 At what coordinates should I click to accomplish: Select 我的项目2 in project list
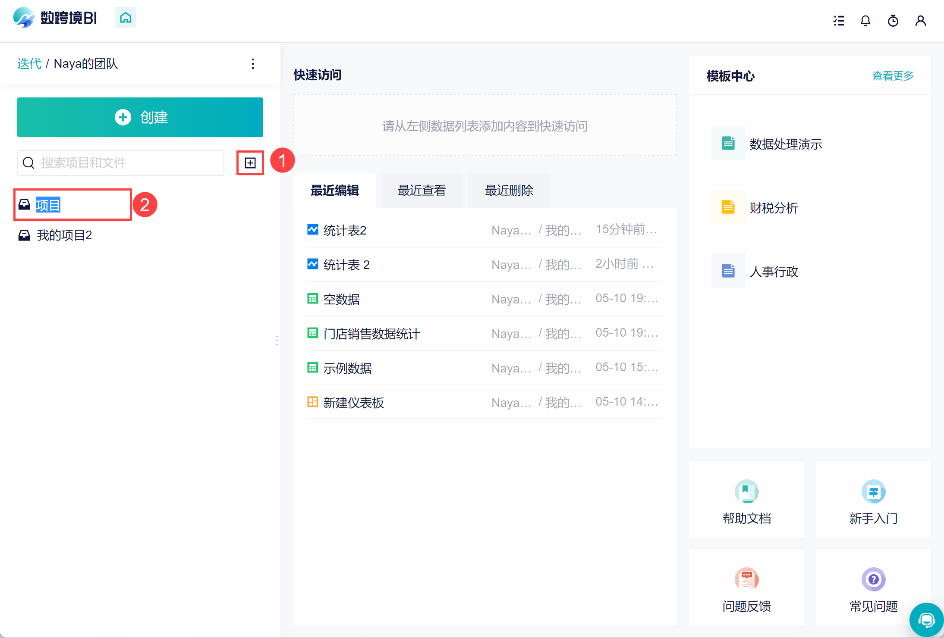pyautogui.click(x=64, y=235)
